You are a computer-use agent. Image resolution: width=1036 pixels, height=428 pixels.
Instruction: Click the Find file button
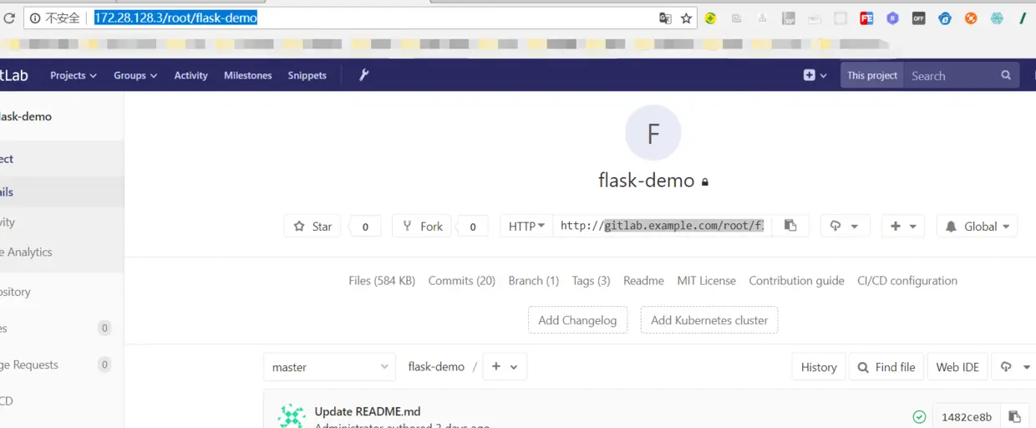click(886, 367)
